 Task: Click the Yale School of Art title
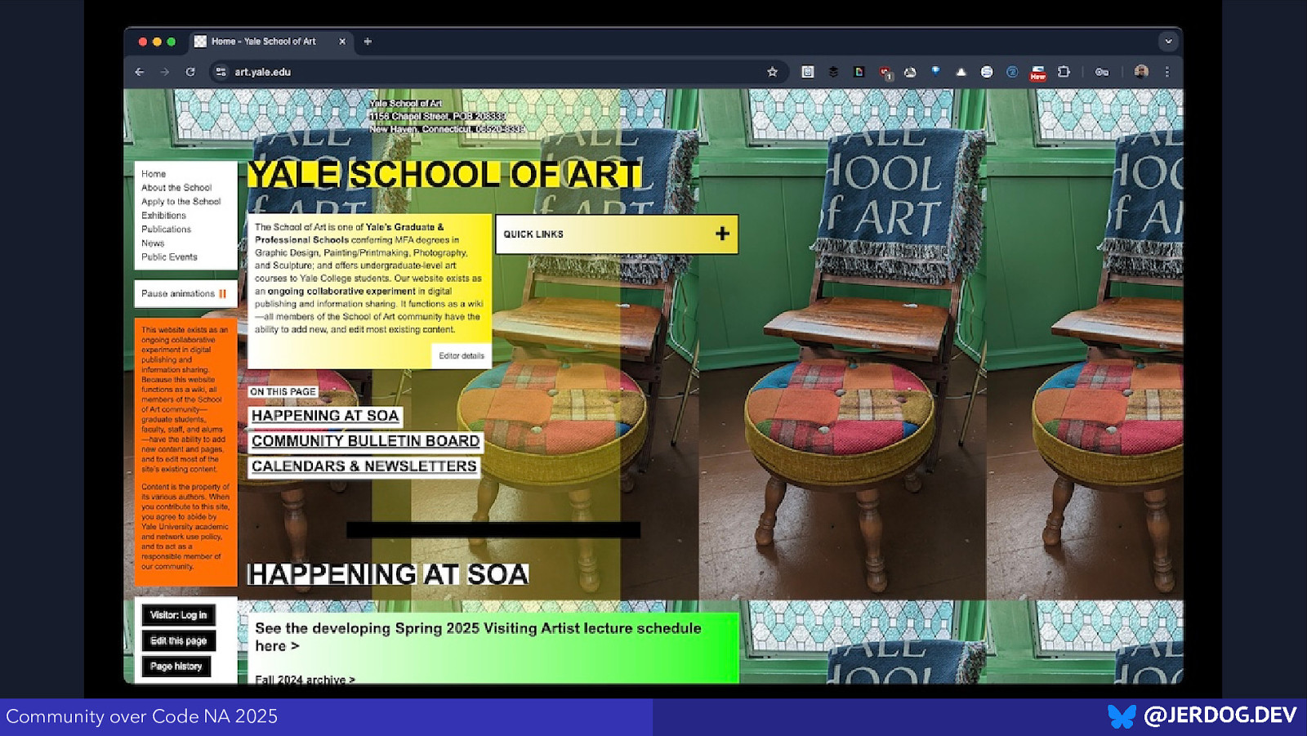pyautogui.click(x=444, y=174)
